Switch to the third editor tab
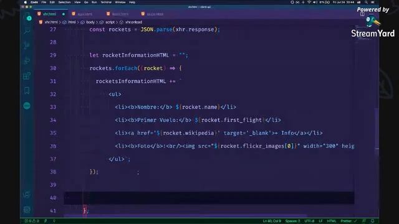The height and width of the screenshot is (224, 399). click(120, 14)
